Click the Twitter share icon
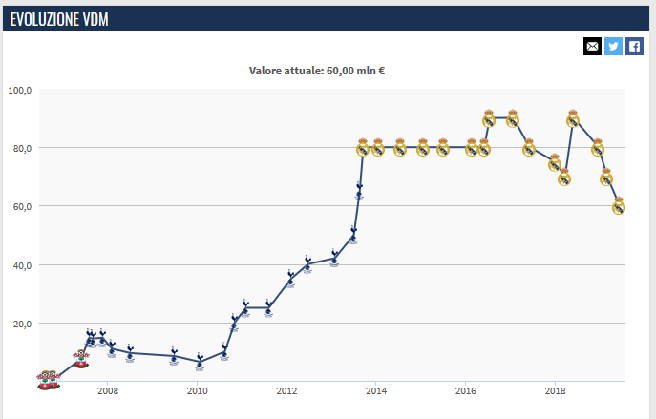656x419 pixels. 613,46
